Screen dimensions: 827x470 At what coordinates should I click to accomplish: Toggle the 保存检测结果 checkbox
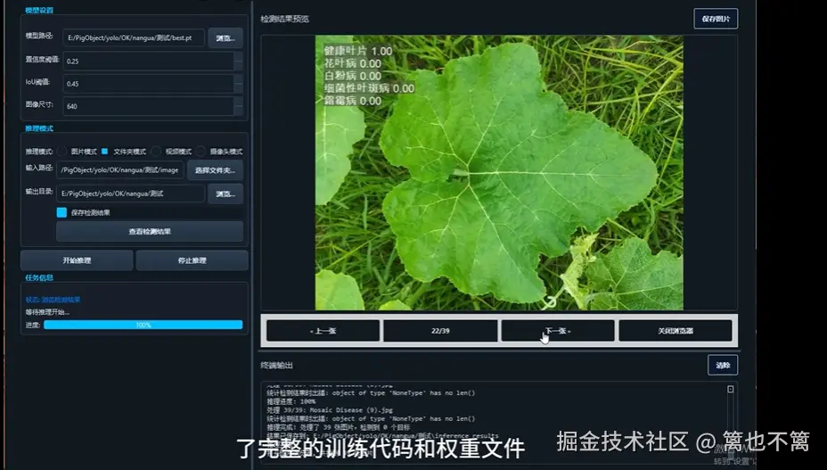coord(61,212)
